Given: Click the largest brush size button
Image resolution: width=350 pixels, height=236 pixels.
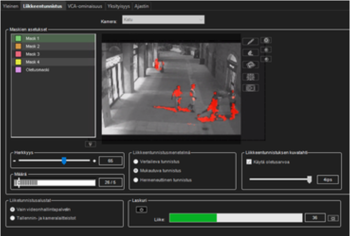Looking at the screenshot, I should coord(267,41).
